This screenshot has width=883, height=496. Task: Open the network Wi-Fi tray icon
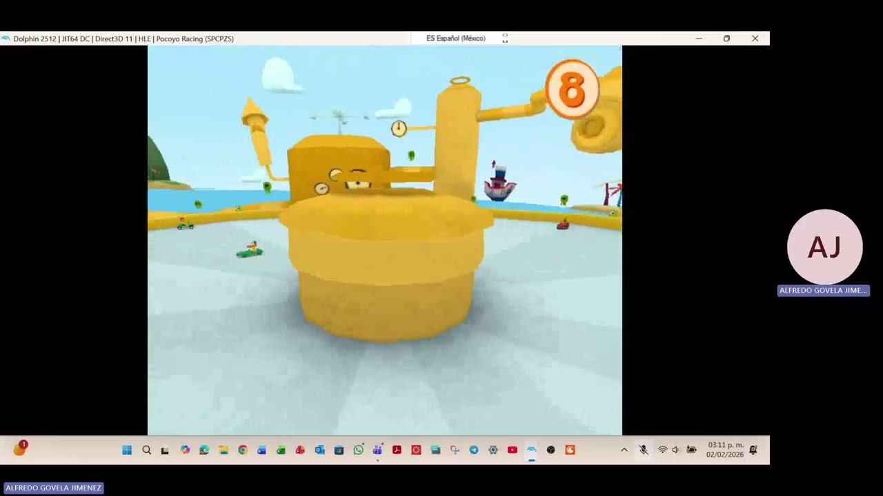click(x=662, y=450)
